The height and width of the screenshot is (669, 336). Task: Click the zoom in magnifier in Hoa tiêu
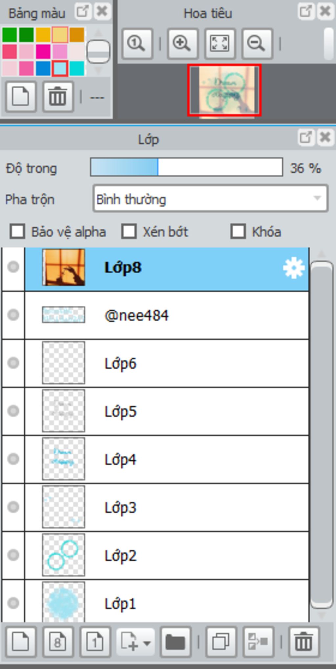tap(182, 43)
